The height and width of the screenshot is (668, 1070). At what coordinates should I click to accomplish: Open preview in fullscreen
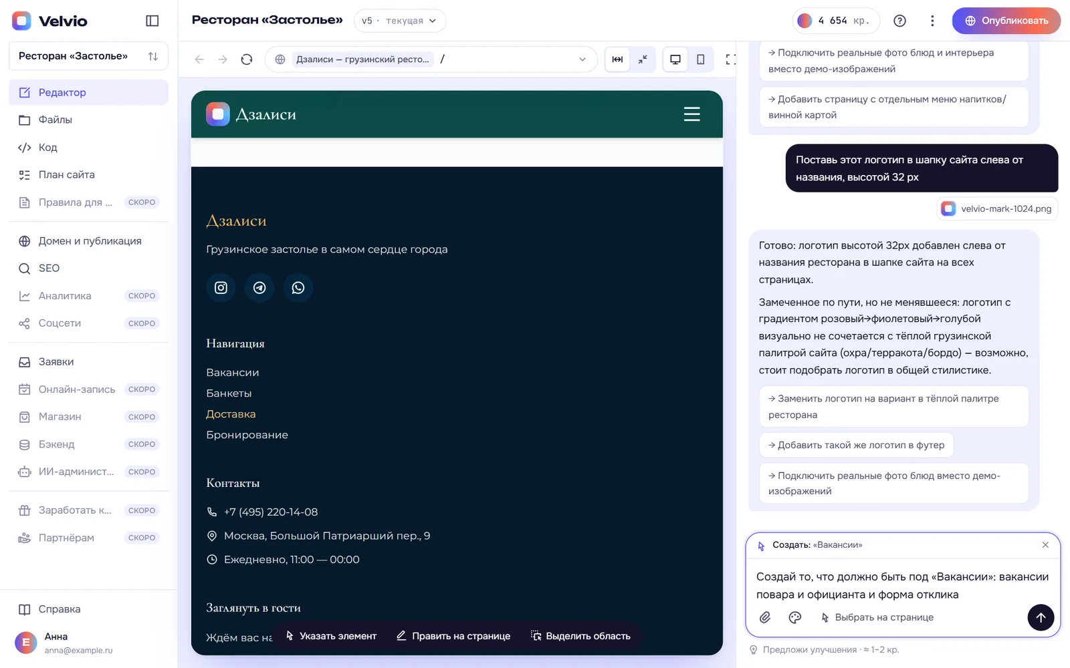click(x=731, y=59)
